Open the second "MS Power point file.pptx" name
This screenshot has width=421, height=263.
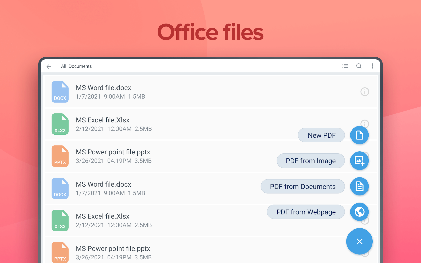(113, 249)
